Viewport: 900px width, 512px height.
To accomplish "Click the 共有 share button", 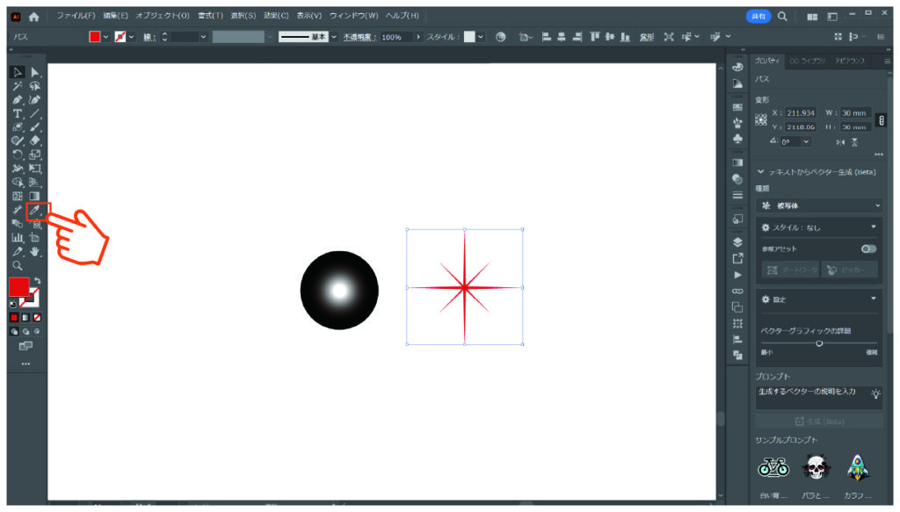I will click(x=758, y=16).
